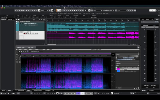
Task: Toggle visibility of the Vocals layer
Action: coord(121,69)
